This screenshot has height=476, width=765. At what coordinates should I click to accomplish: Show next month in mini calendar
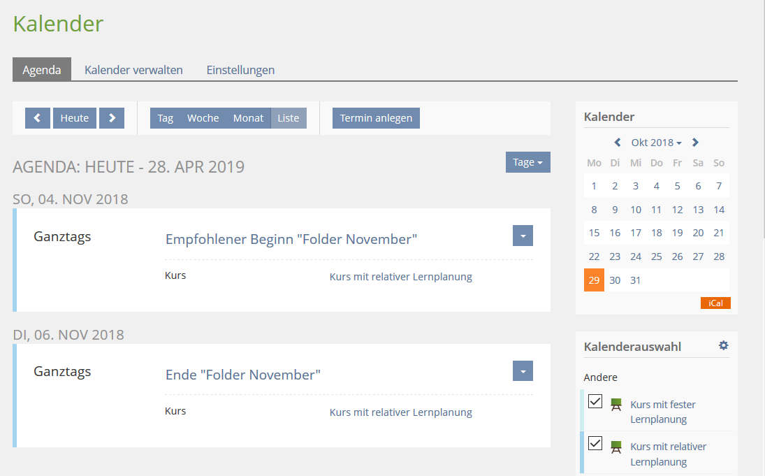[x=695, y=143]
